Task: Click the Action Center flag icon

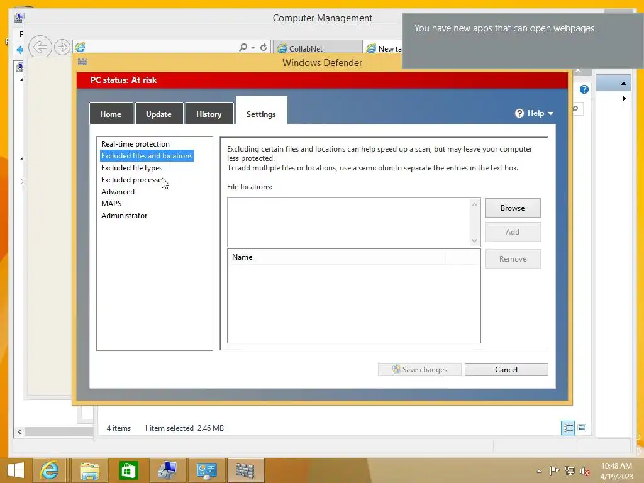Action: point(554,470)
